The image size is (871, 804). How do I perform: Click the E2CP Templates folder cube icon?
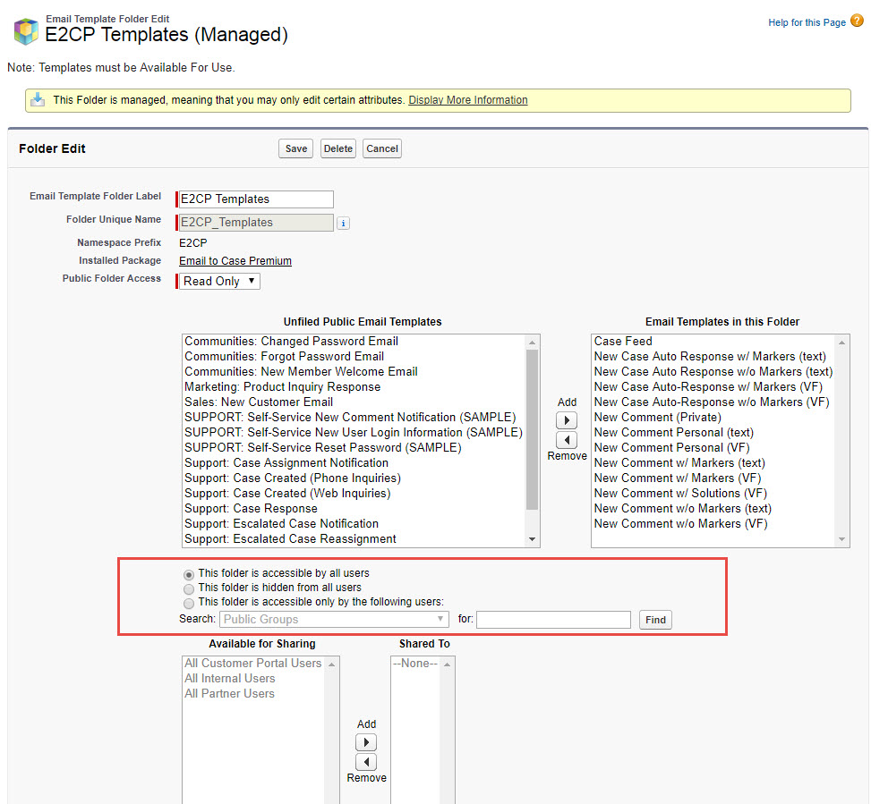(26, 31)
